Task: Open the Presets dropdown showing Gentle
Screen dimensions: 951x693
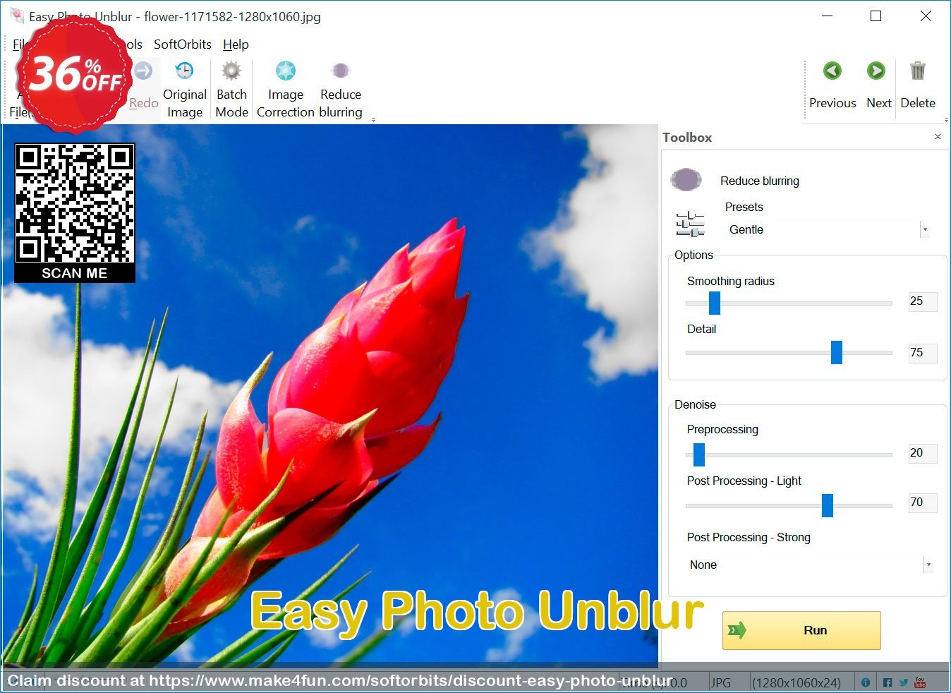Action: pos(829,229)
